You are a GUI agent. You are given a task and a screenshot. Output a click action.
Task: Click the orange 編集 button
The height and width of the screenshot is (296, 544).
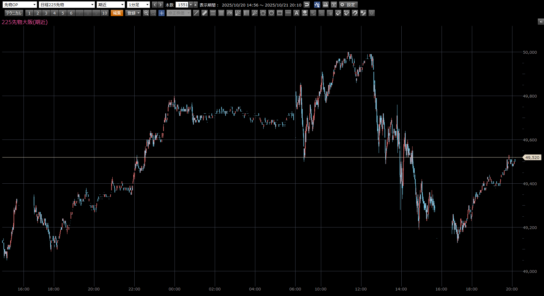117,13
